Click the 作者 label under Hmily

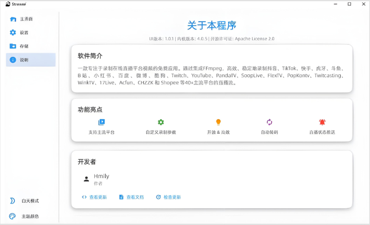click(x=98, y=183)
